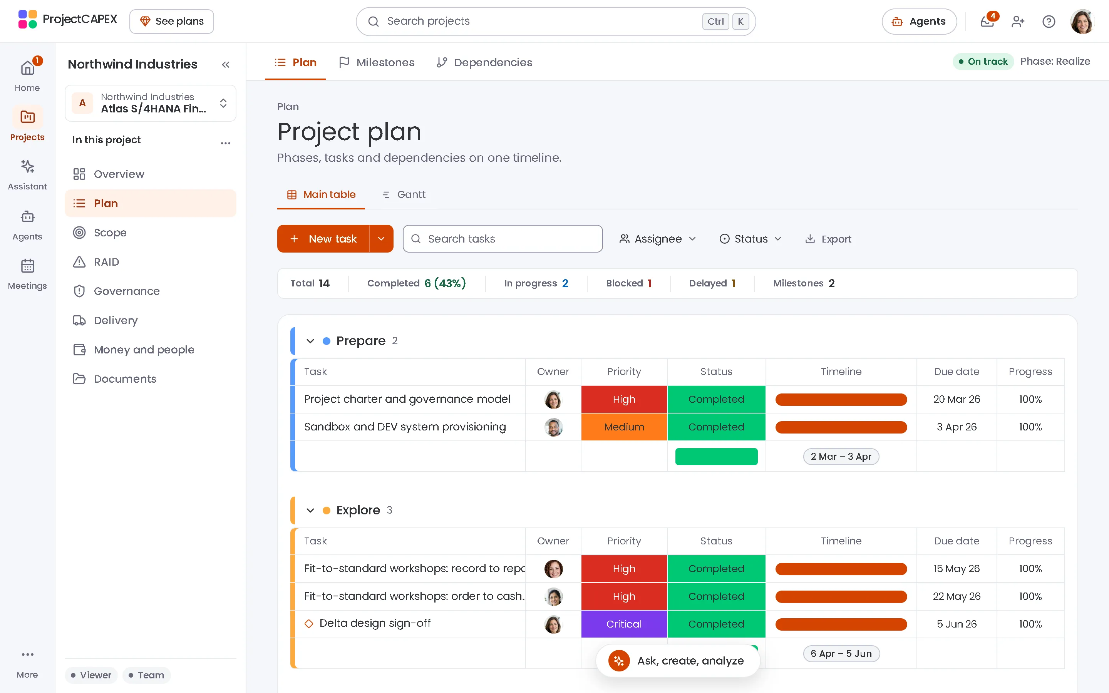The width and height of the screenshot is (1109, 693).
Task: Click the New task button
Action: point(323,239)
